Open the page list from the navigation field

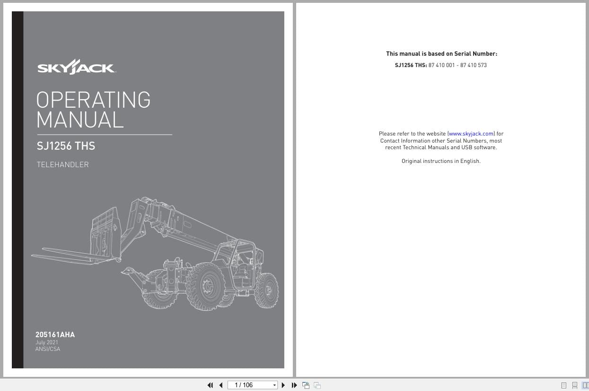274,385
